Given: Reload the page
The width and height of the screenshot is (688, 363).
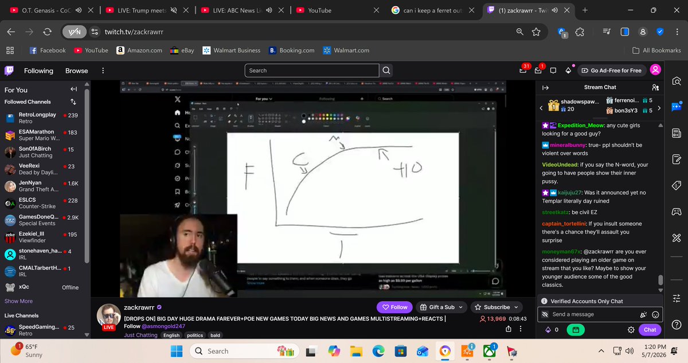Looking at the screenshot, I should (47, 32).
